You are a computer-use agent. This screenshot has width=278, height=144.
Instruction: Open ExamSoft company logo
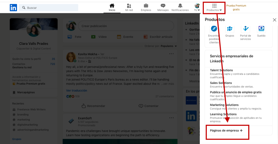click(71, 121)
